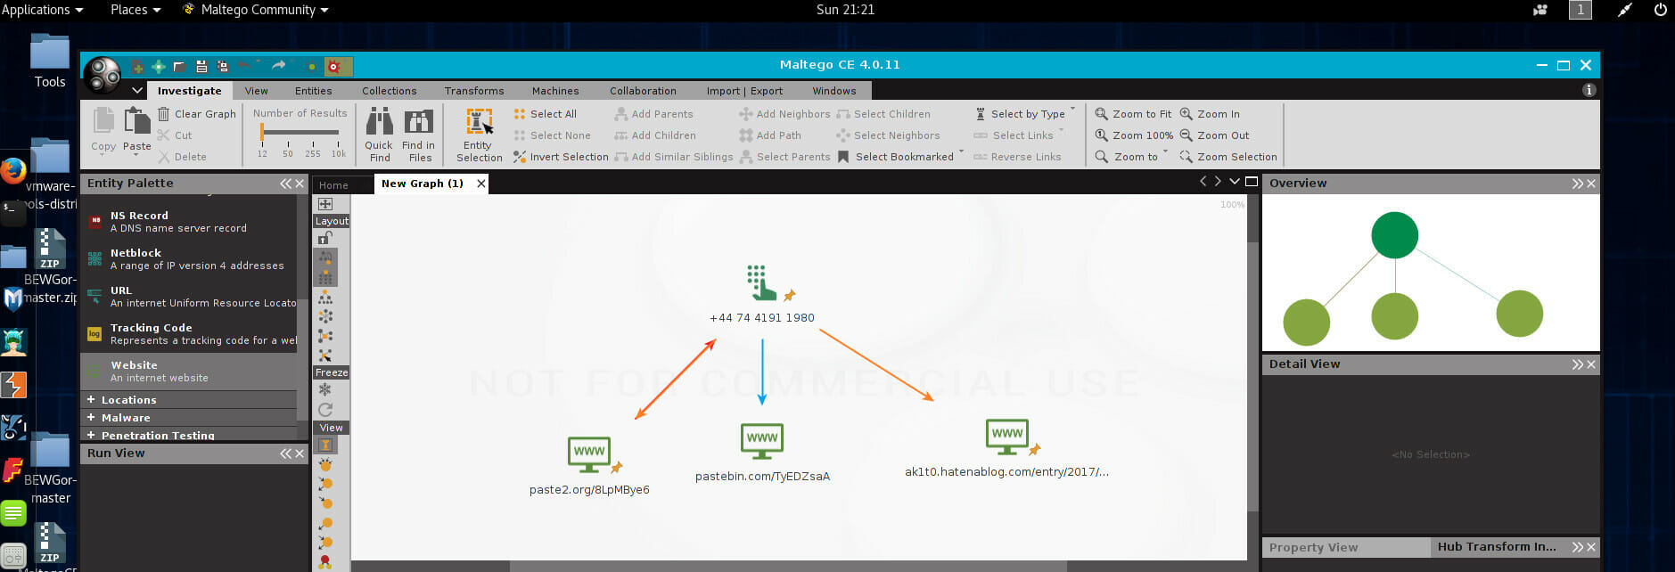Image resolution: width=1675 pixels, height=572 pixels.
Task: Open the Places menu in top bar
Action: coord(135,10)
